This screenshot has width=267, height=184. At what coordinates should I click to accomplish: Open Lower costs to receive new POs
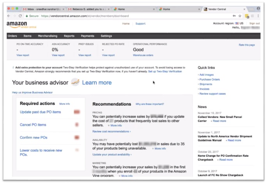[x=41, y=152]
